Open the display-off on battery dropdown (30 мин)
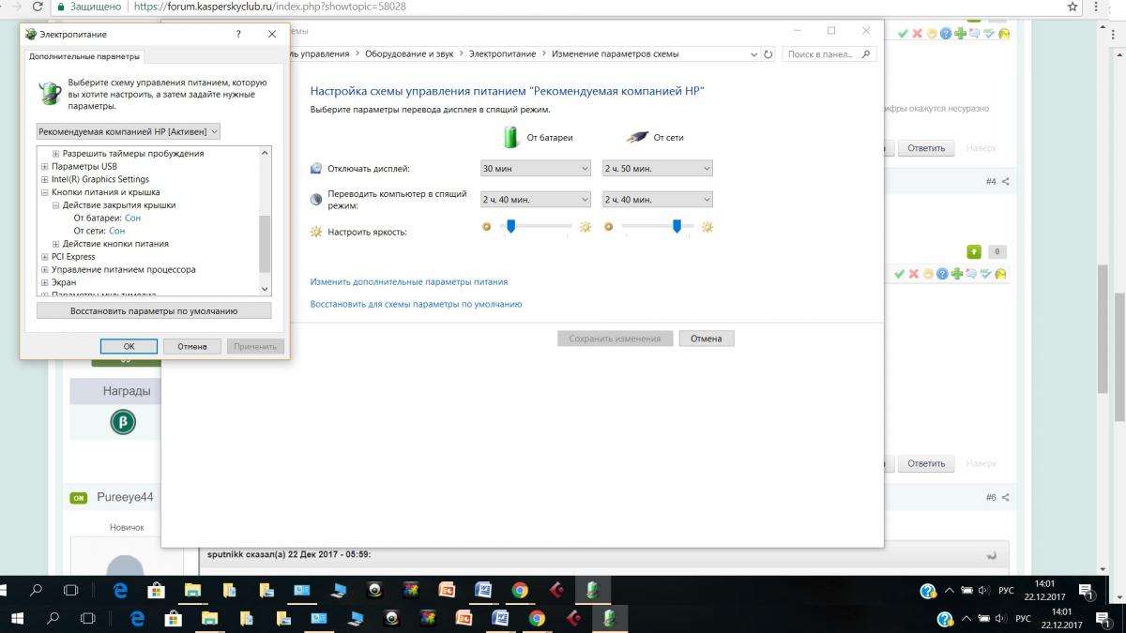The width and height of the screenshot is (1126, 633). click(x=535, y=169)
